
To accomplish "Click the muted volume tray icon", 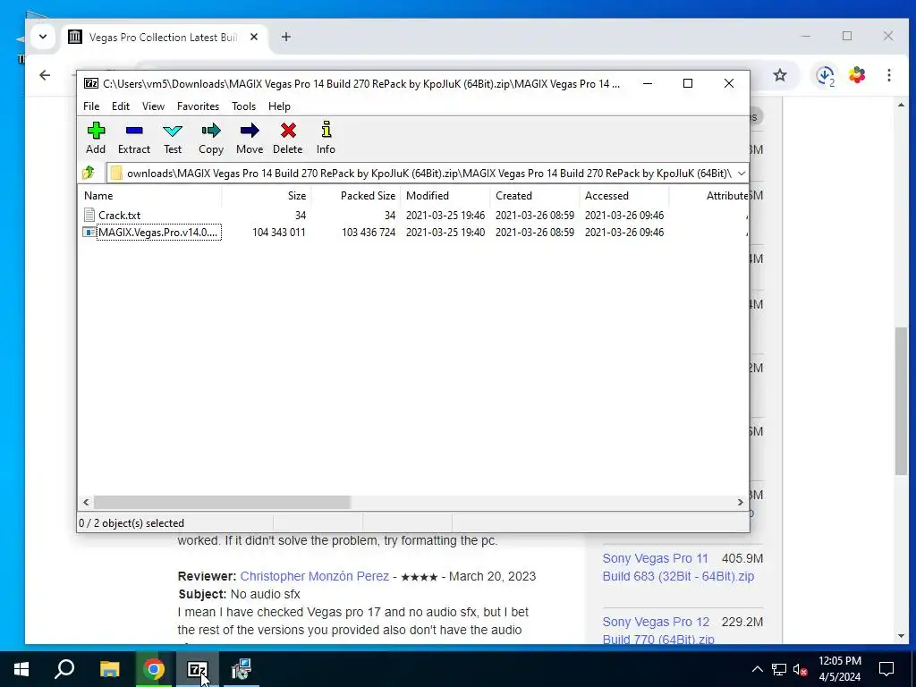I will coord(801,669).
